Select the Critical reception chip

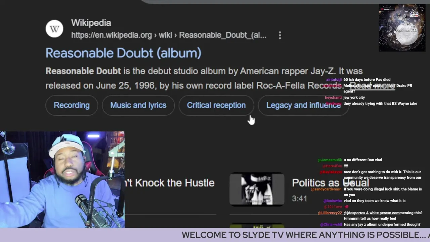point(216,105)
